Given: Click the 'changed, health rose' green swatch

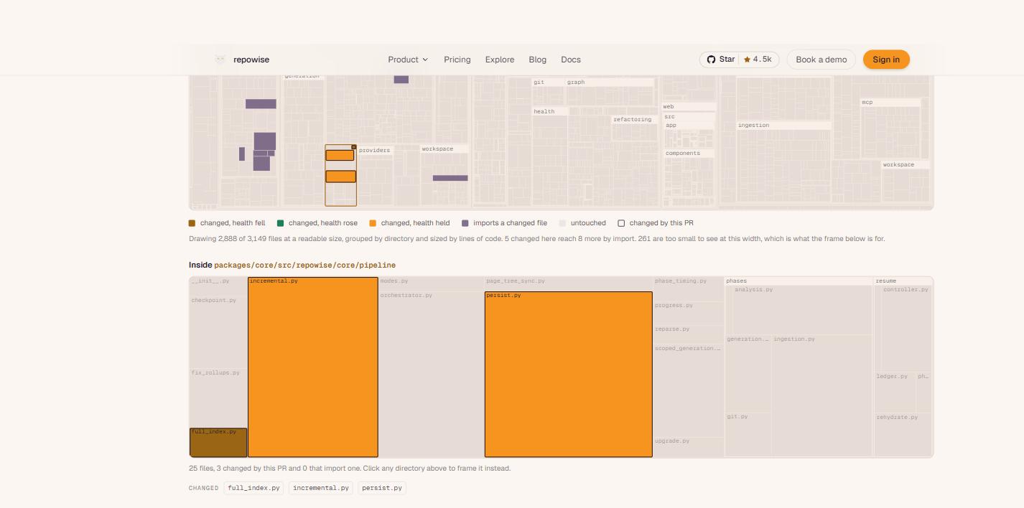Looking at the screenshot, I should [x=281, y=223].
